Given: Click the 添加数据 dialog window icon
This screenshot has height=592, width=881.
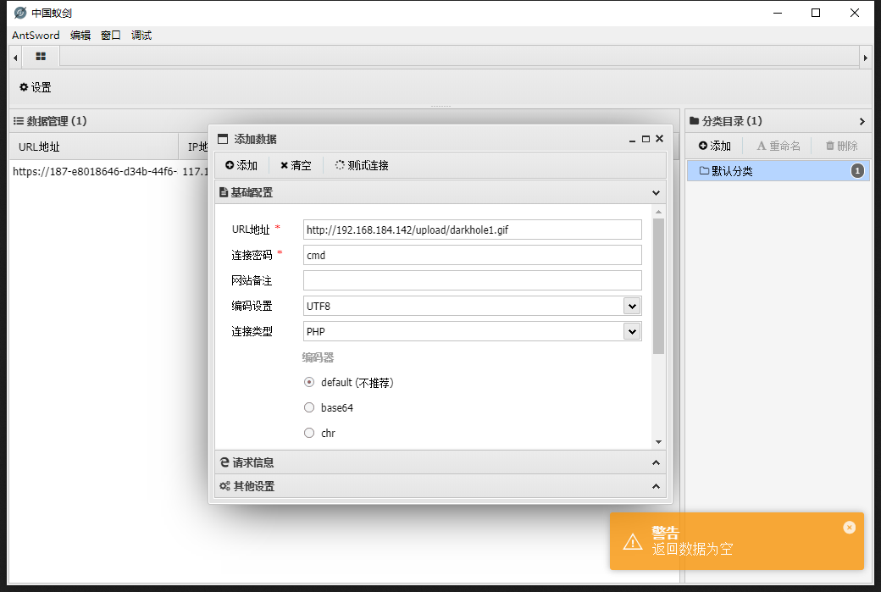Looking at the screenshot, I should click(x=223, y=139).
